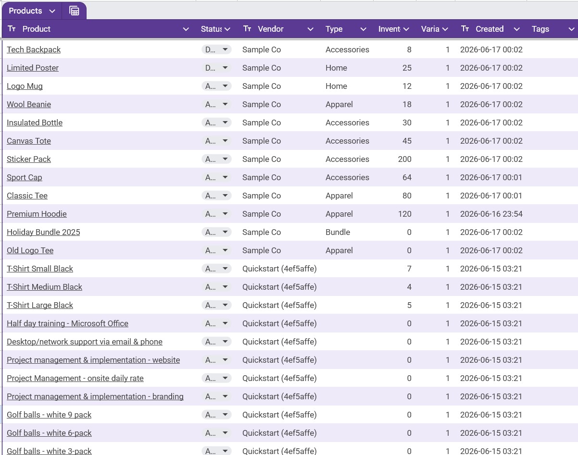The height and width of the screenshot is (455, 578).
Task: Change the Logo Mug status dropdown
Action: point(216,86)
